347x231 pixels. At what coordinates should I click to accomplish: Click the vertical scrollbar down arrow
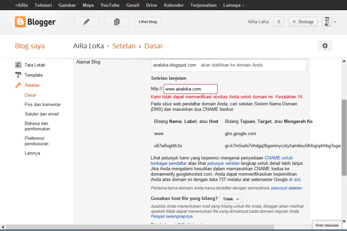coord(344,221)
